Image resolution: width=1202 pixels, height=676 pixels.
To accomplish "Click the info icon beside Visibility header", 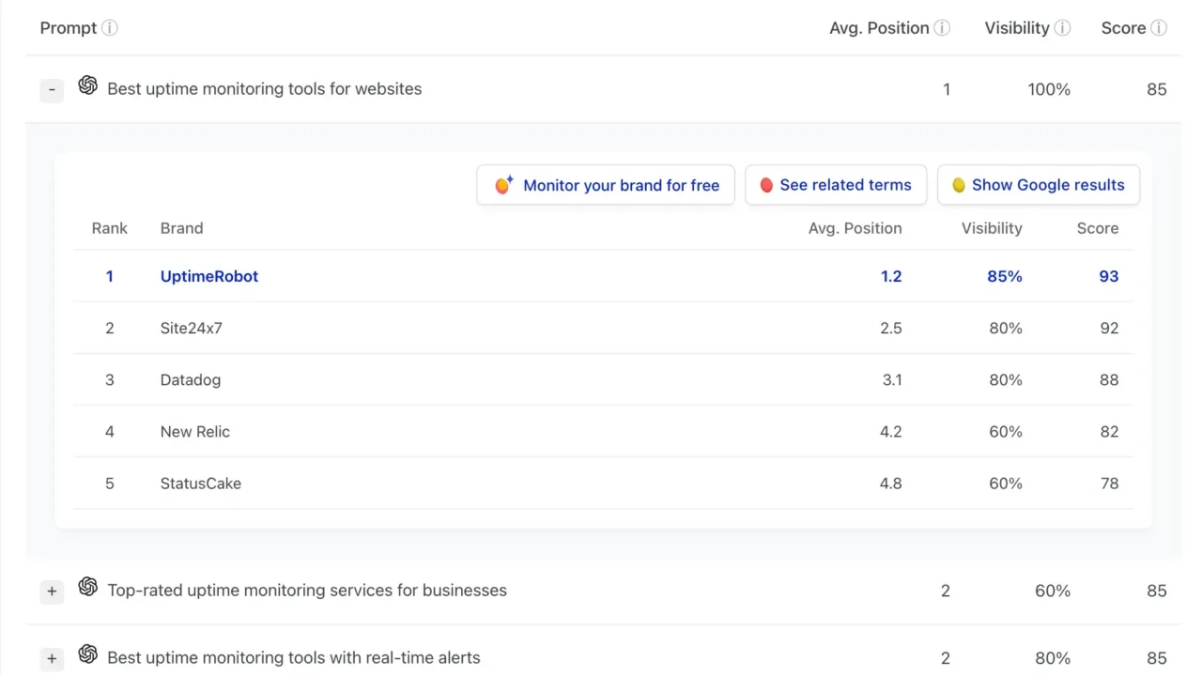I will pyautogui.click(x=1062, y=28).
